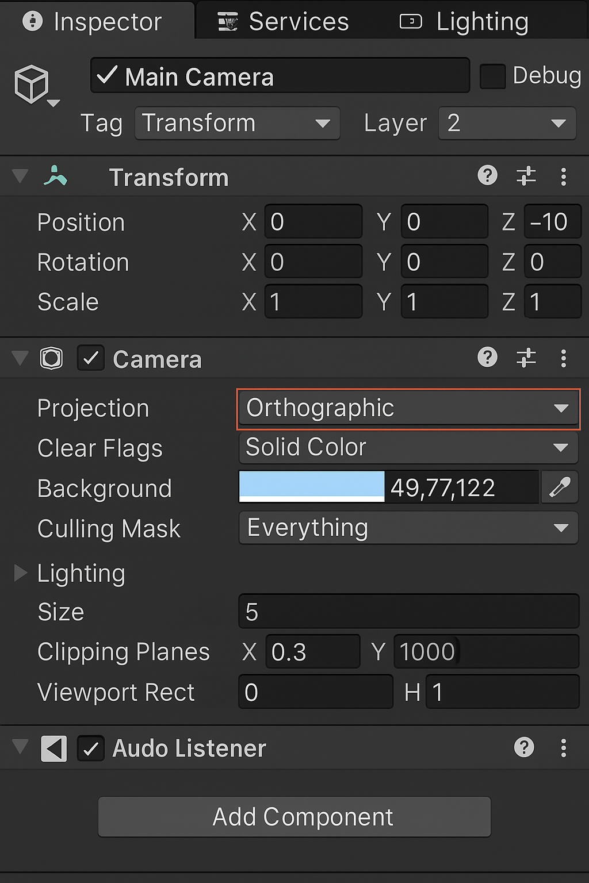This screenshot has width=589, height=883.
Task: Click the Clipping Planes Y field 1000
Action: [486, 651]
